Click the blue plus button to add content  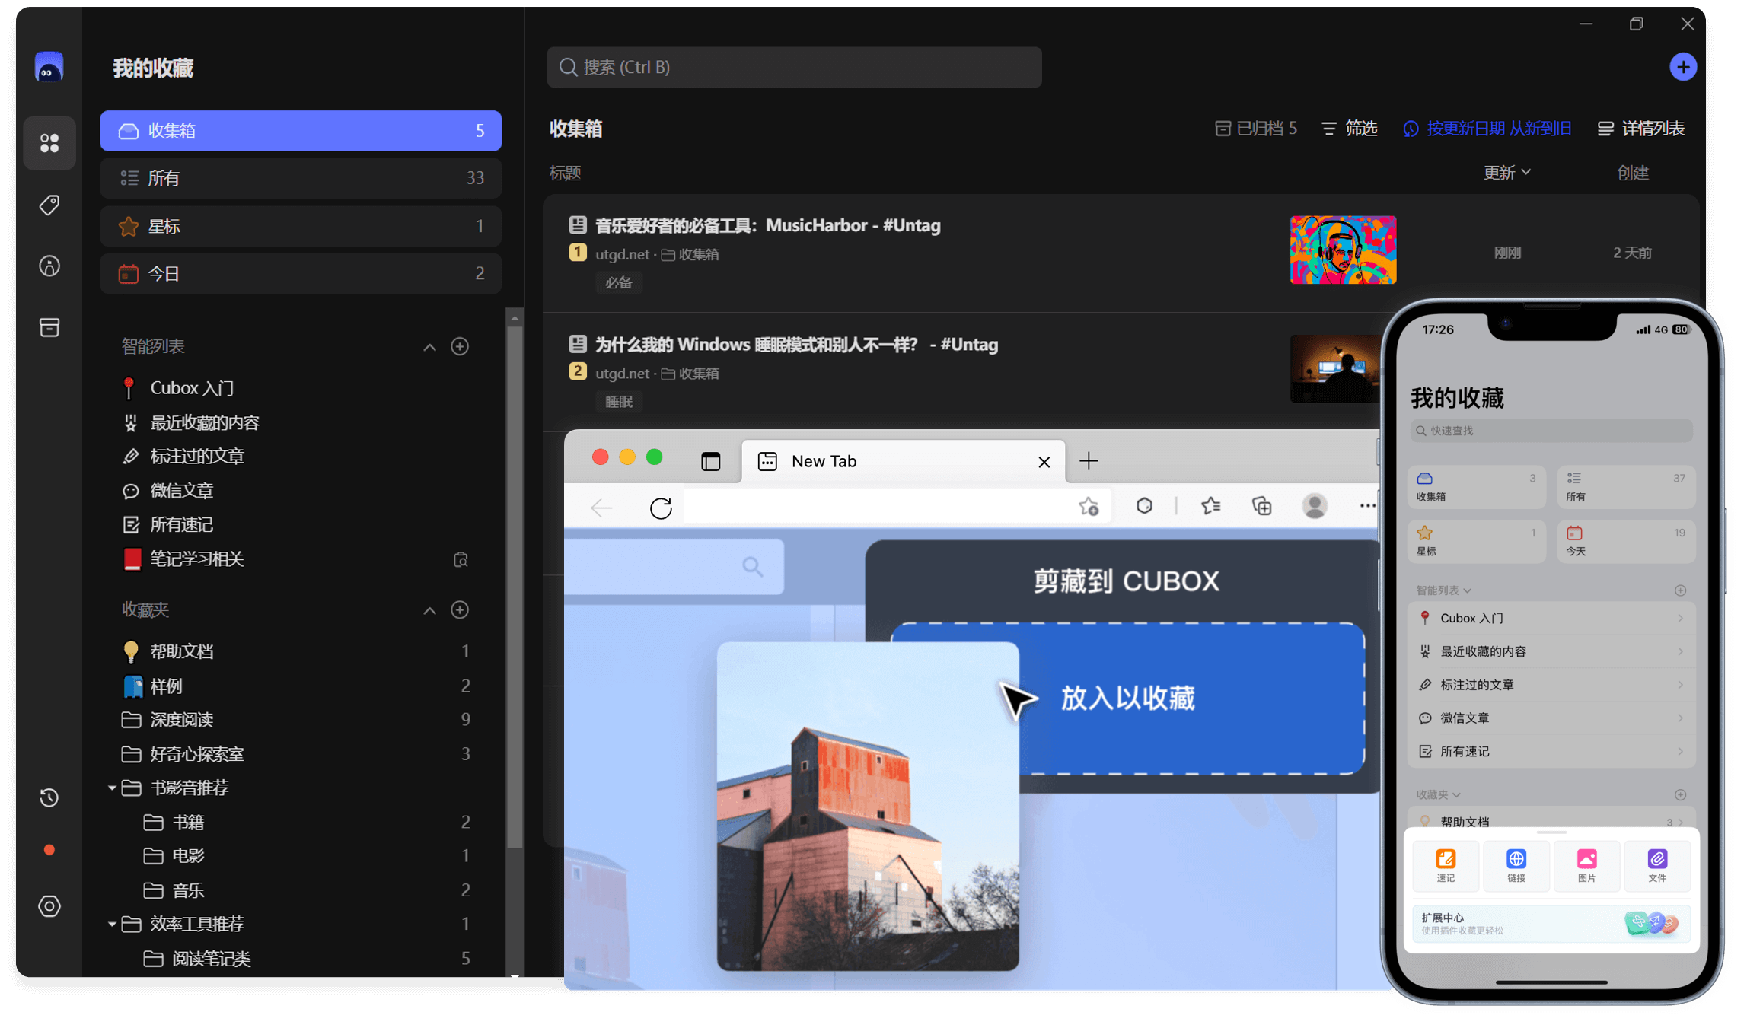click(x=1684, y=66)
